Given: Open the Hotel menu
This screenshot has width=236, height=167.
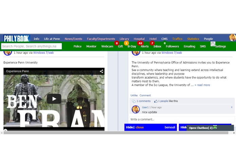Looking at the screenshot, I should click(x=153, y=39).
